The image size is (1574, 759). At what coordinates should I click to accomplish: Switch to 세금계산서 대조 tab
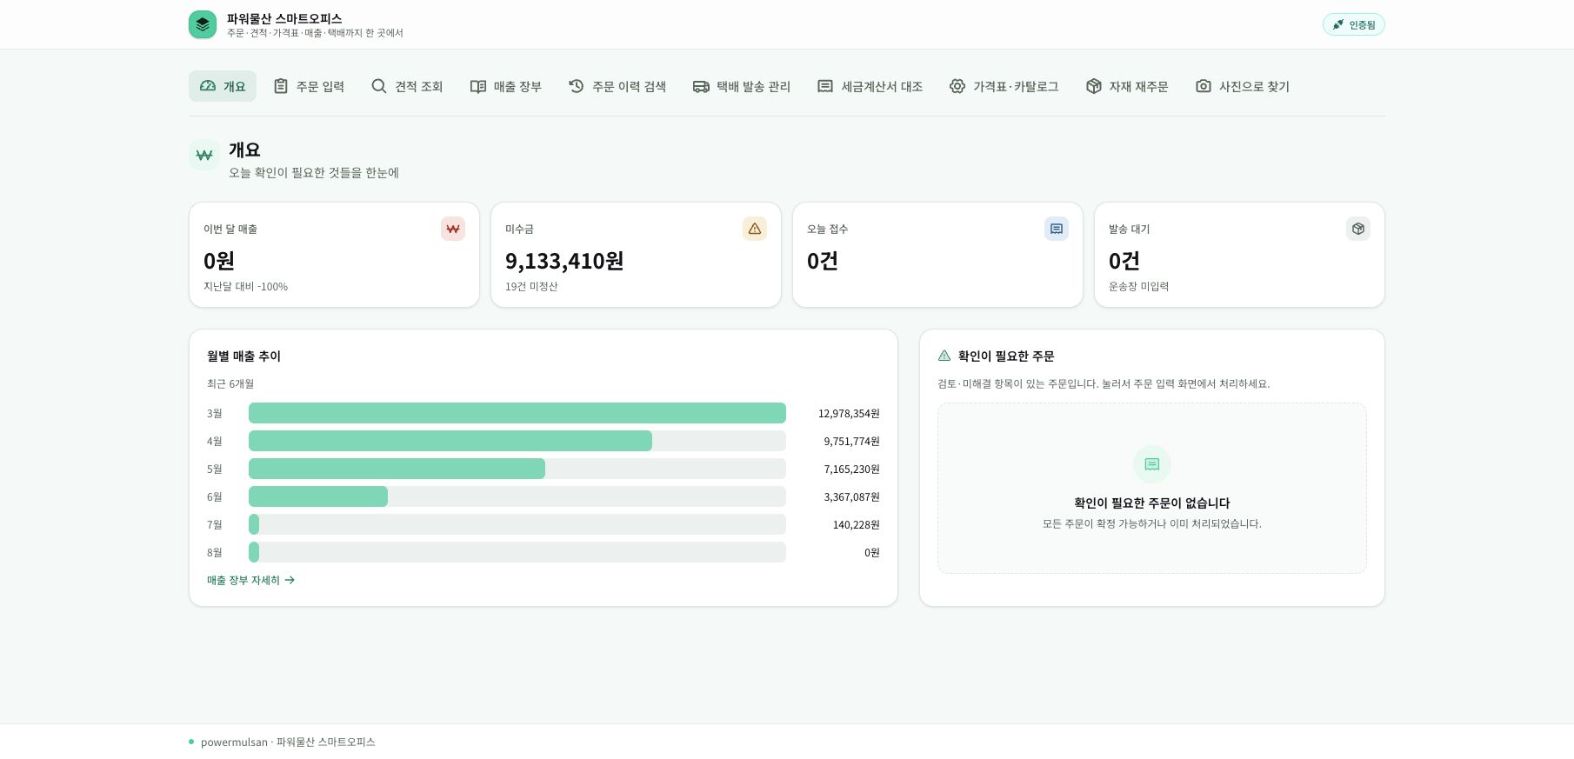coord(870,86)
